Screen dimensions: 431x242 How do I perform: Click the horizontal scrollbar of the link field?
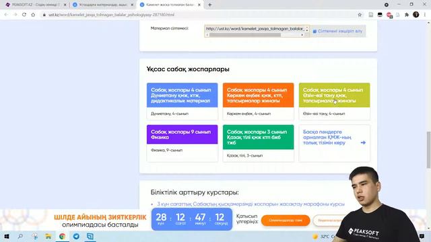coord(246,35)
